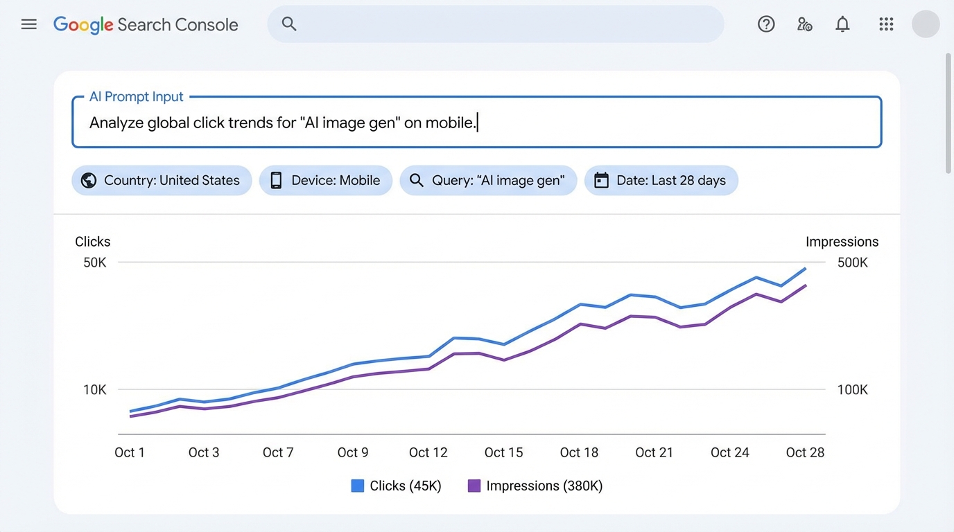The width and height of the screenshot is (954, 532).
Task: Check notifications via the bell icon
Action: point(842,24)
